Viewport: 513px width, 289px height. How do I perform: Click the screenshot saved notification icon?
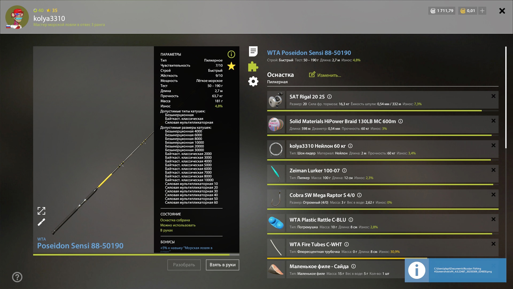pos(417,270)
